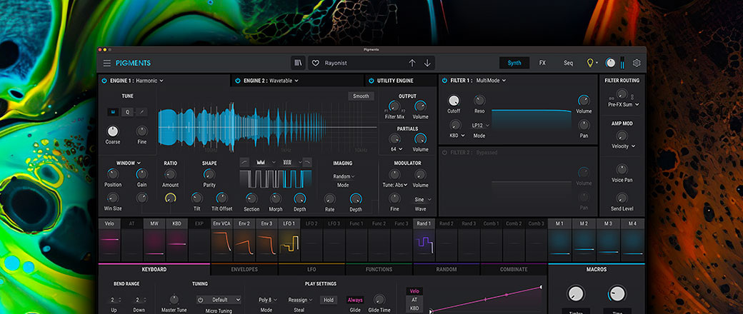Toggle Engine 1 power button
Viewport: 743px width, 314px height.
[x=105, y=81]
